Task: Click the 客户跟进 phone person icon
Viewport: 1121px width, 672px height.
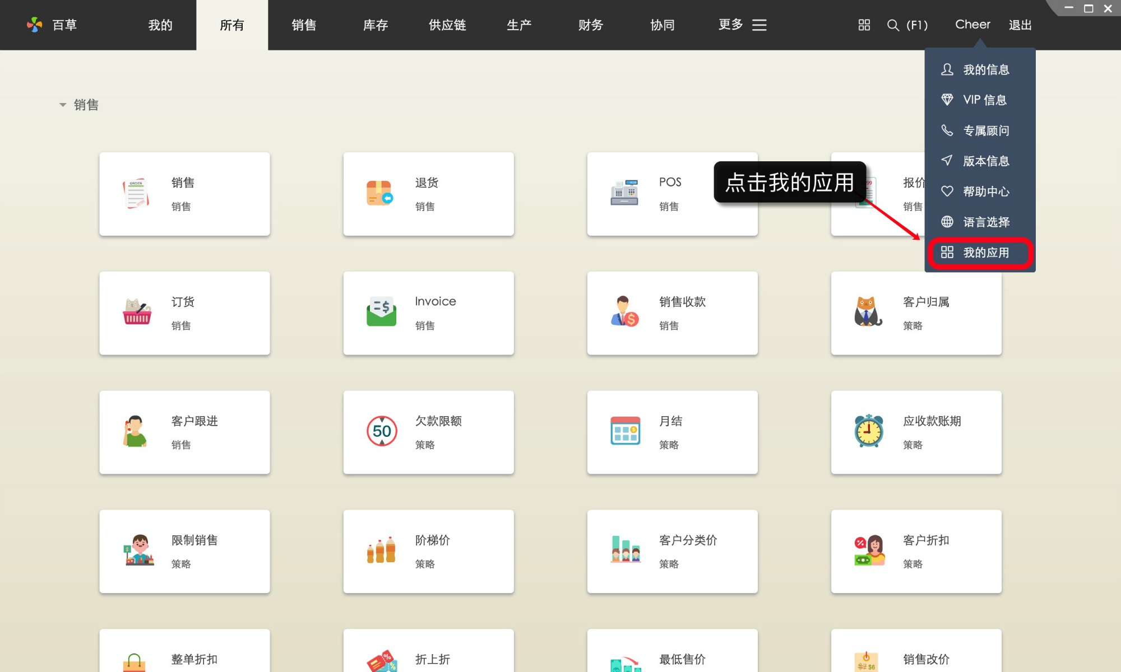Action: (135, 431)
